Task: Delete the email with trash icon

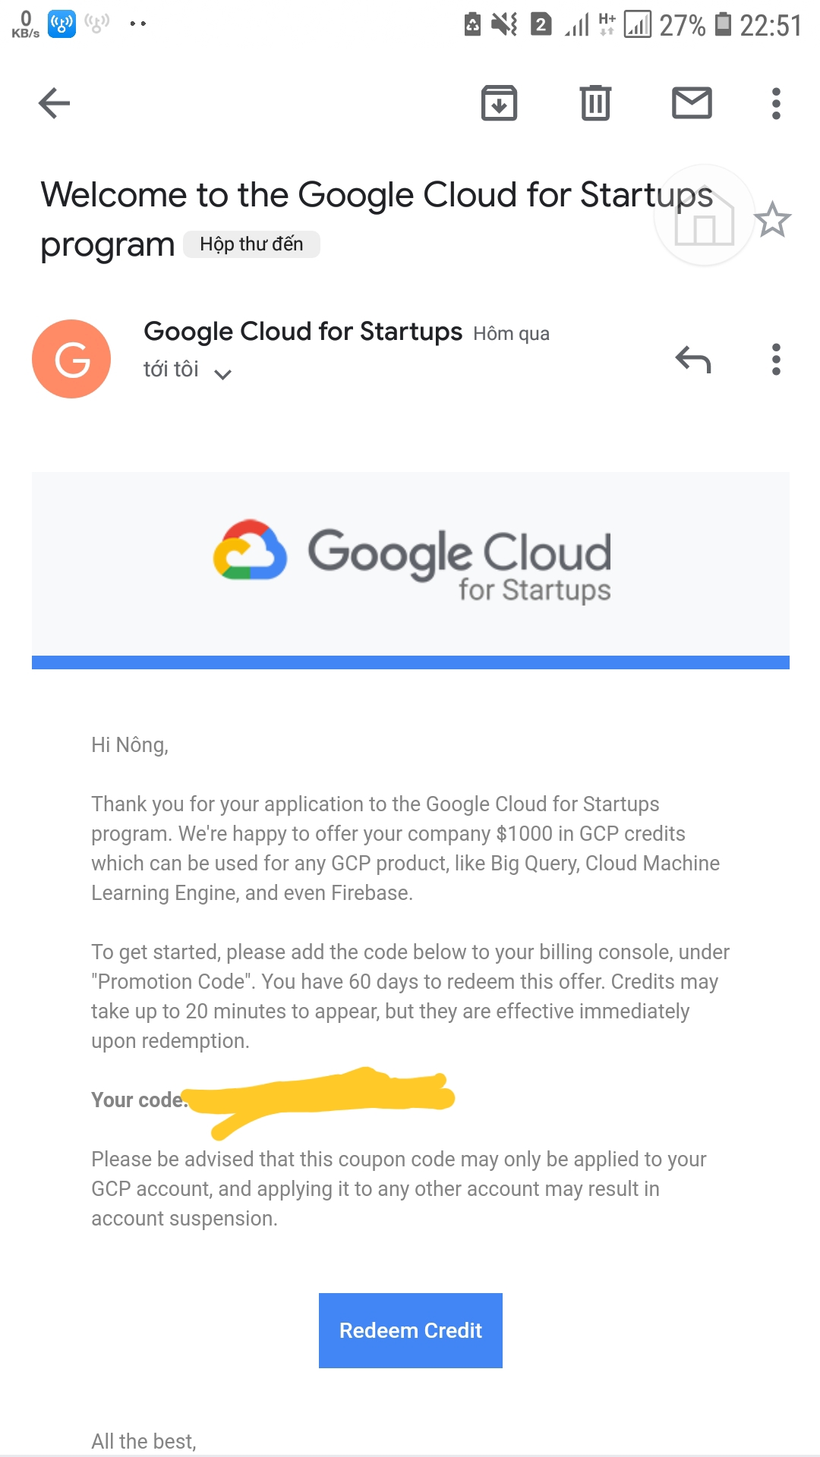Action: point(595,103)
